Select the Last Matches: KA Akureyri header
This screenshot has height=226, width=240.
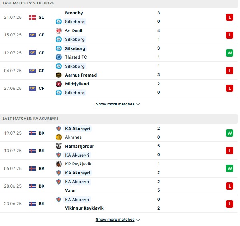pyautogui.click(x=119, y=119)
